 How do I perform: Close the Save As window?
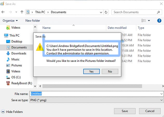pos(161,4)
